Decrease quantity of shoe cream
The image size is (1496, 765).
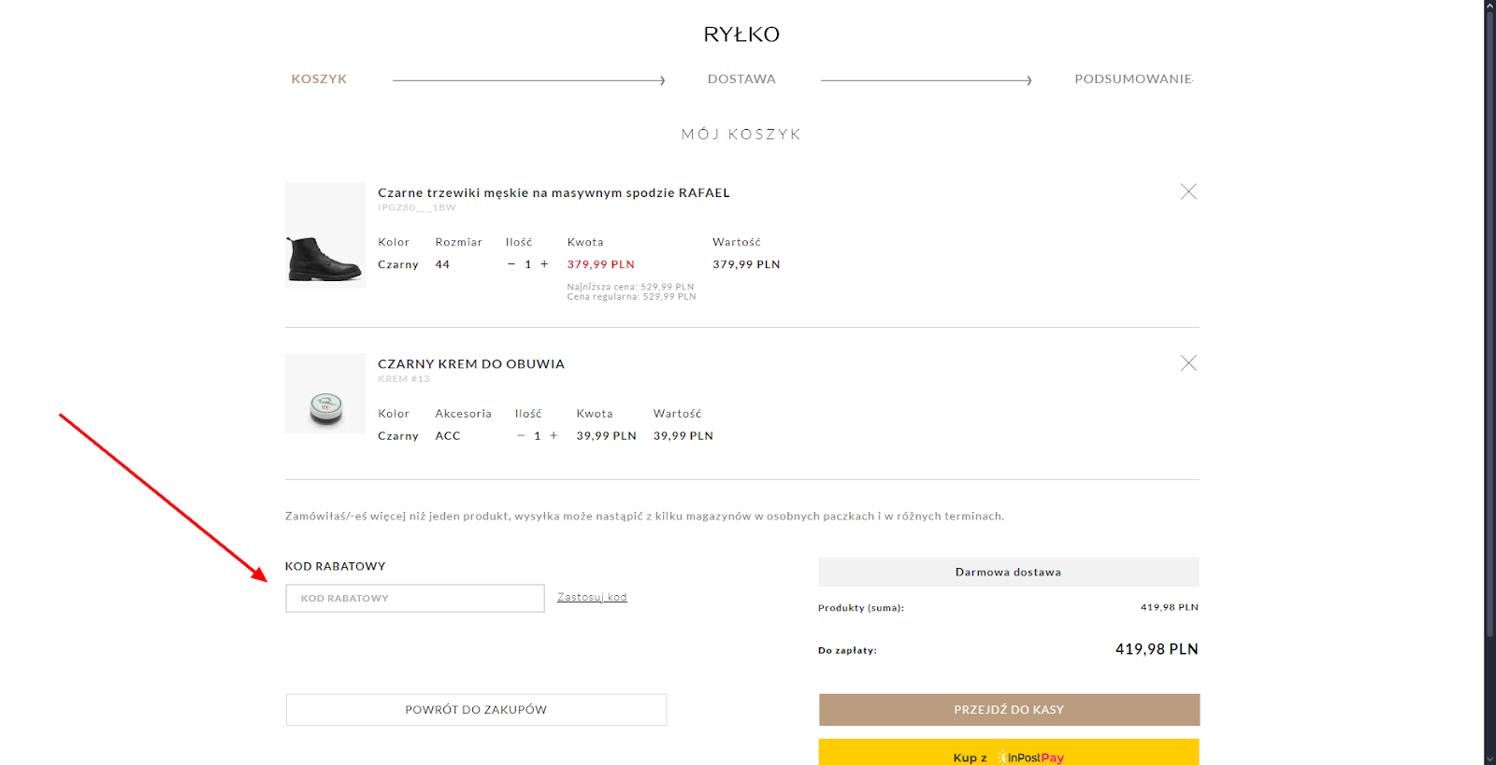tap(521, 436)
